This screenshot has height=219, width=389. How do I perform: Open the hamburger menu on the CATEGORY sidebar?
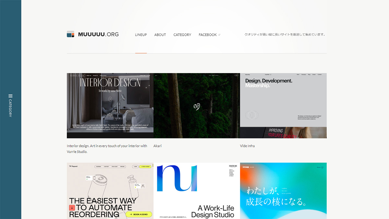click(10, 96)
